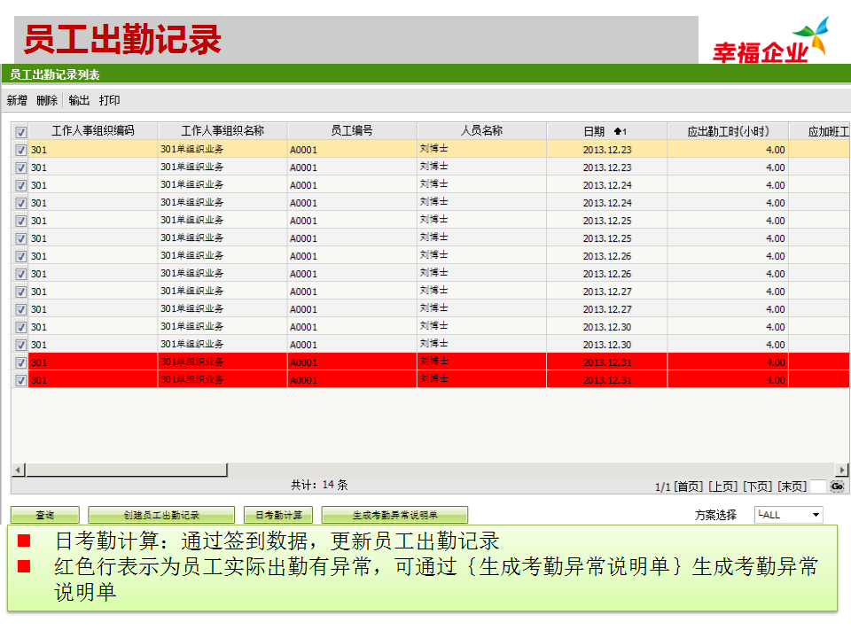
Task: Click the Go page jump icon
Action: [837, 486]
